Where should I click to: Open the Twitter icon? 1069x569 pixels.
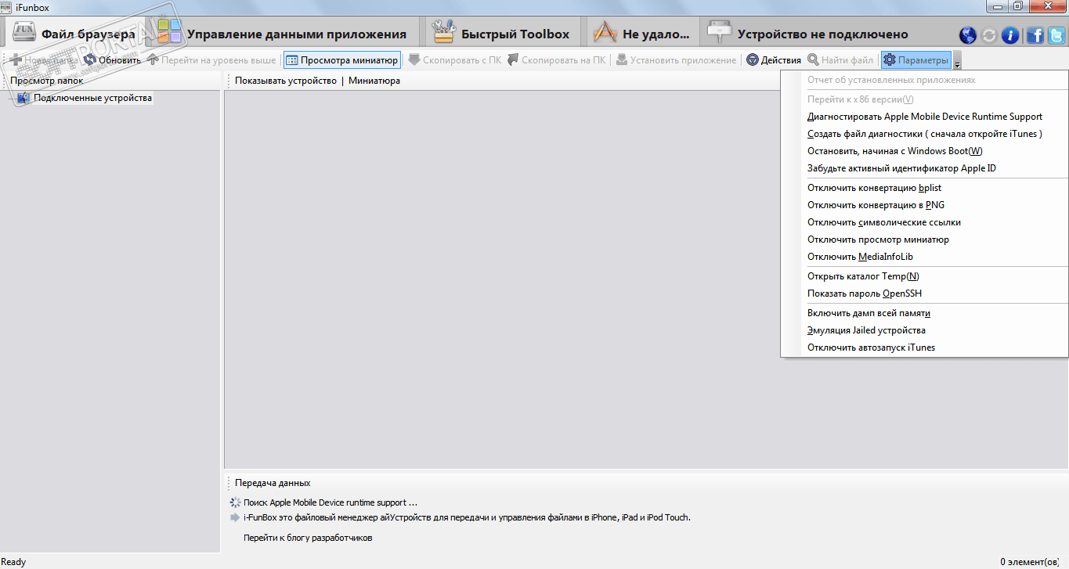[x=1056, y=35]
